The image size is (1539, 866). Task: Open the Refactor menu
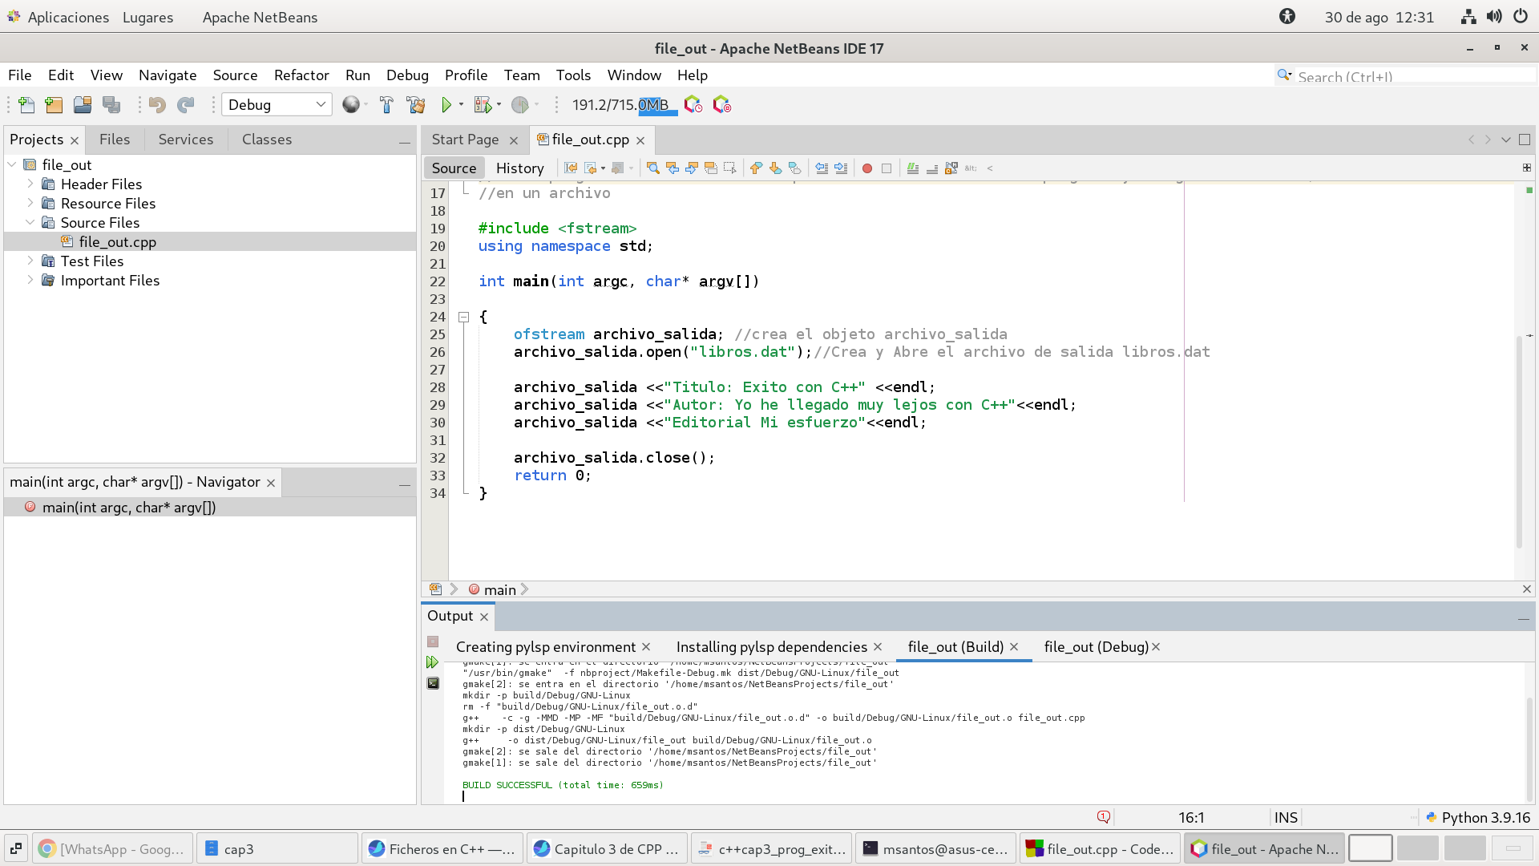(x=301, y=75)
